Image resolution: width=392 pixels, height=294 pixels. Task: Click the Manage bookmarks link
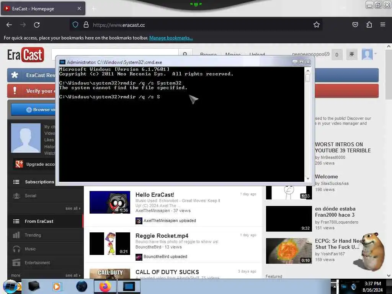171,38
